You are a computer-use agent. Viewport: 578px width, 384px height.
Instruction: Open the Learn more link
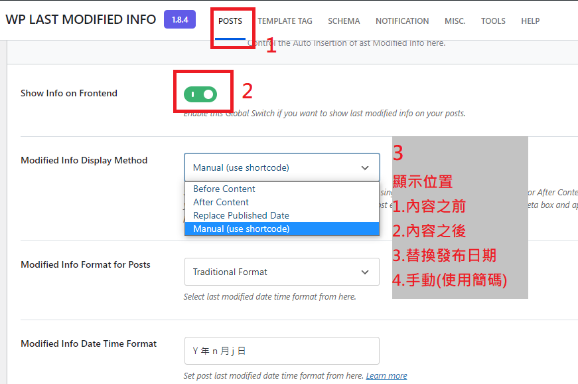pos(386,375)
